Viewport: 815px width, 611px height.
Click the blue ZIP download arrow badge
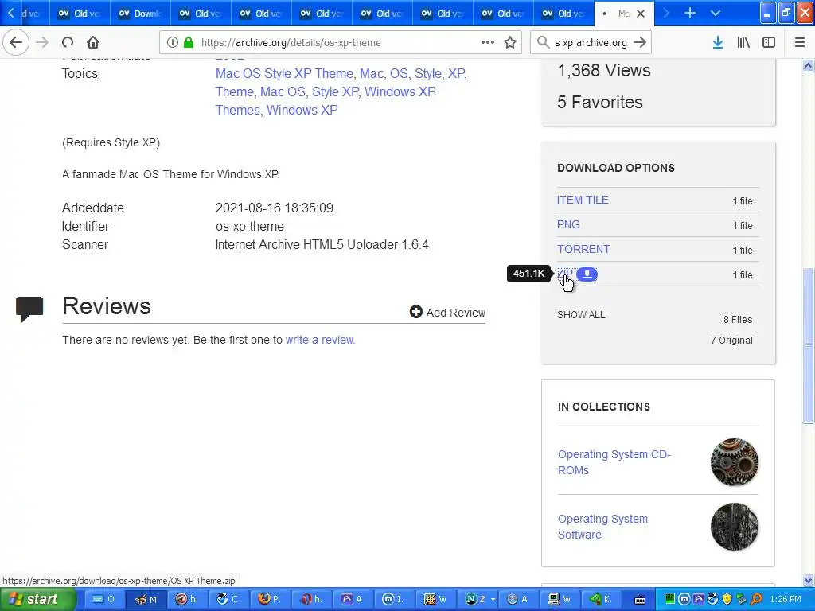[587, 274]
